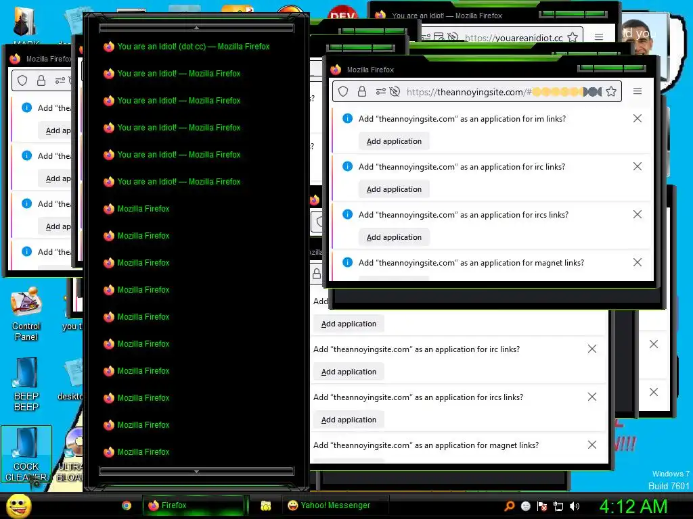Dismiss the im links prompt in front window
This screenshot has width=693, height=519.
[638, 118]
